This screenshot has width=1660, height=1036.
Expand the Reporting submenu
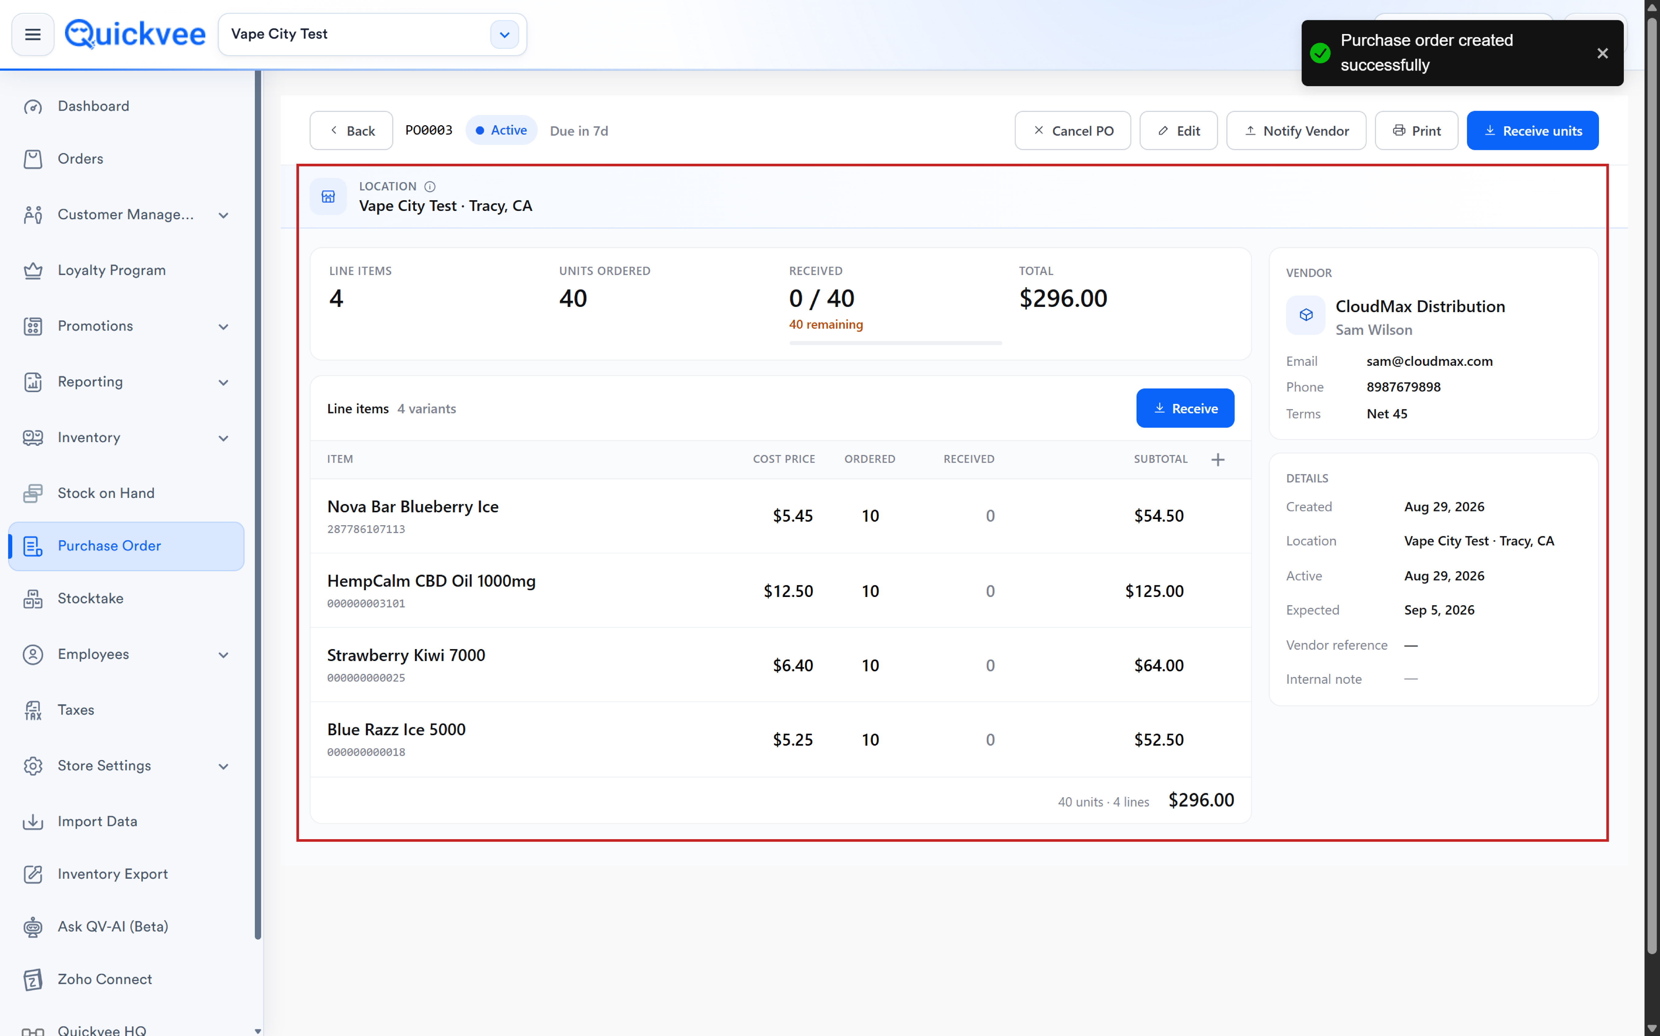pyautogui.click(x=224, y=382)
